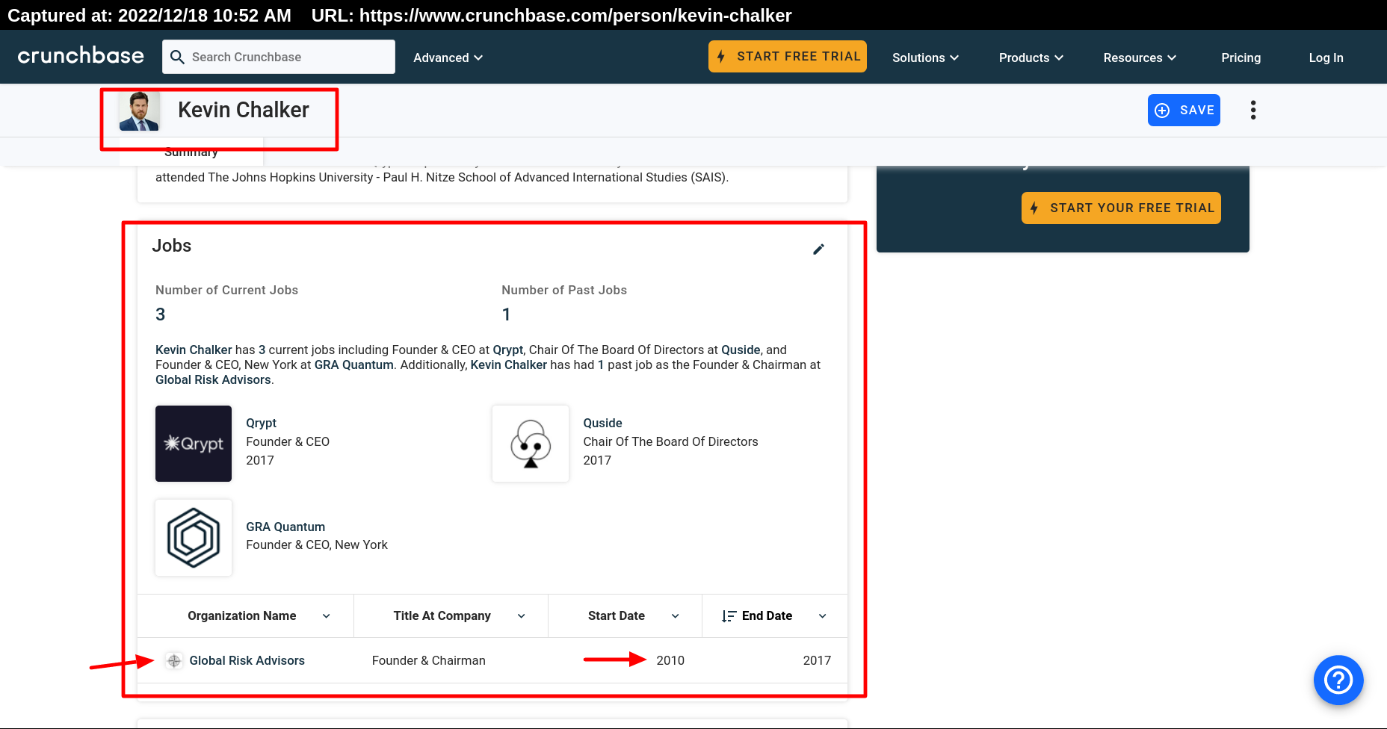1387x729 pixels.
Task: Expand the Resources menu
Action: 1140,58
